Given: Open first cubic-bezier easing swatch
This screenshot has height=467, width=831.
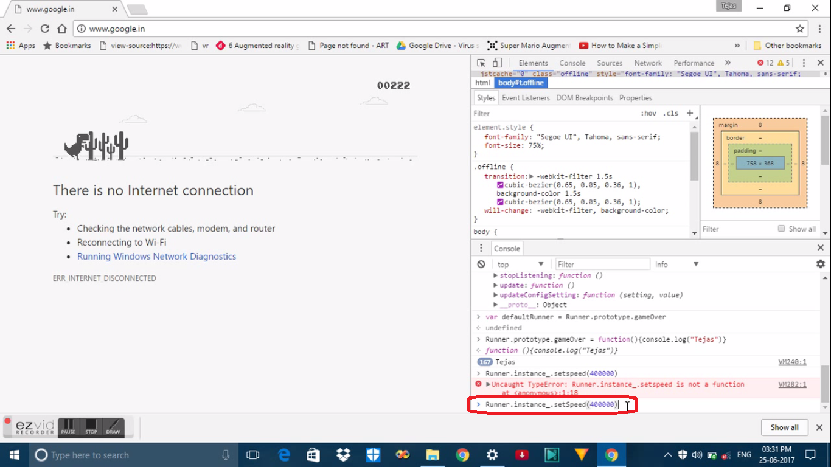Looking at the screenshot, I should [500, 185].
